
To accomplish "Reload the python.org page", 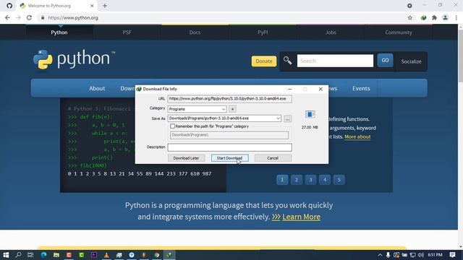I will pos(29,17).
